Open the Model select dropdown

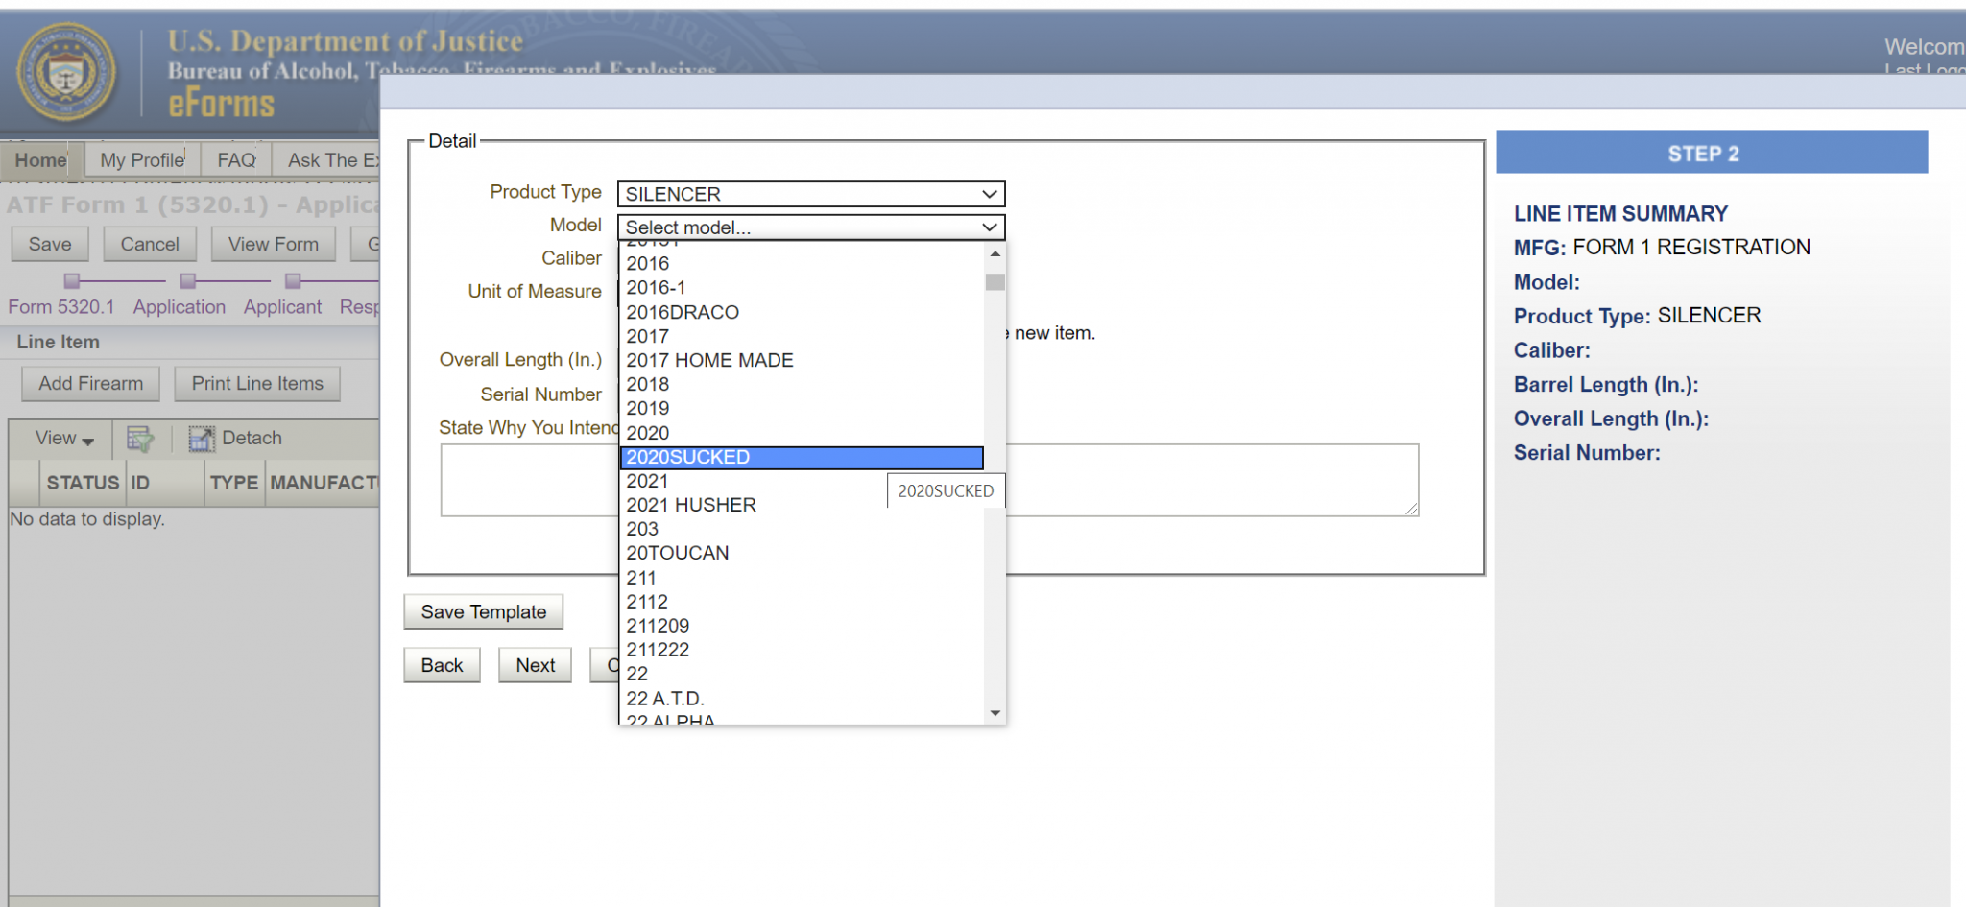(811, 227)
